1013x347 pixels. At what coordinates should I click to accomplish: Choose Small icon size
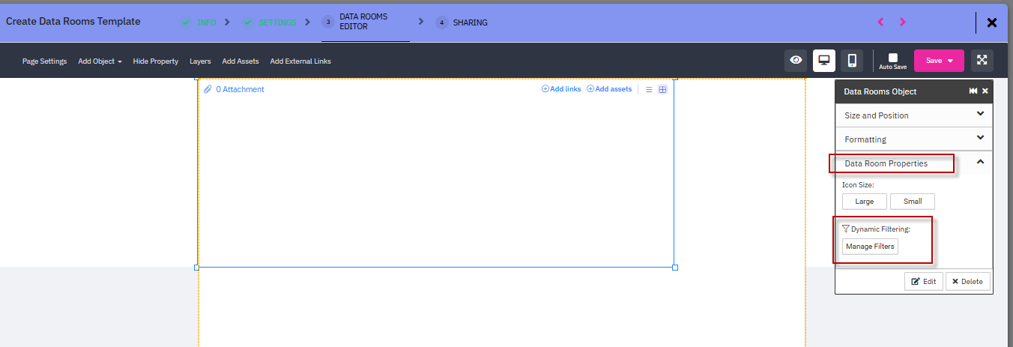click(912, 202)
